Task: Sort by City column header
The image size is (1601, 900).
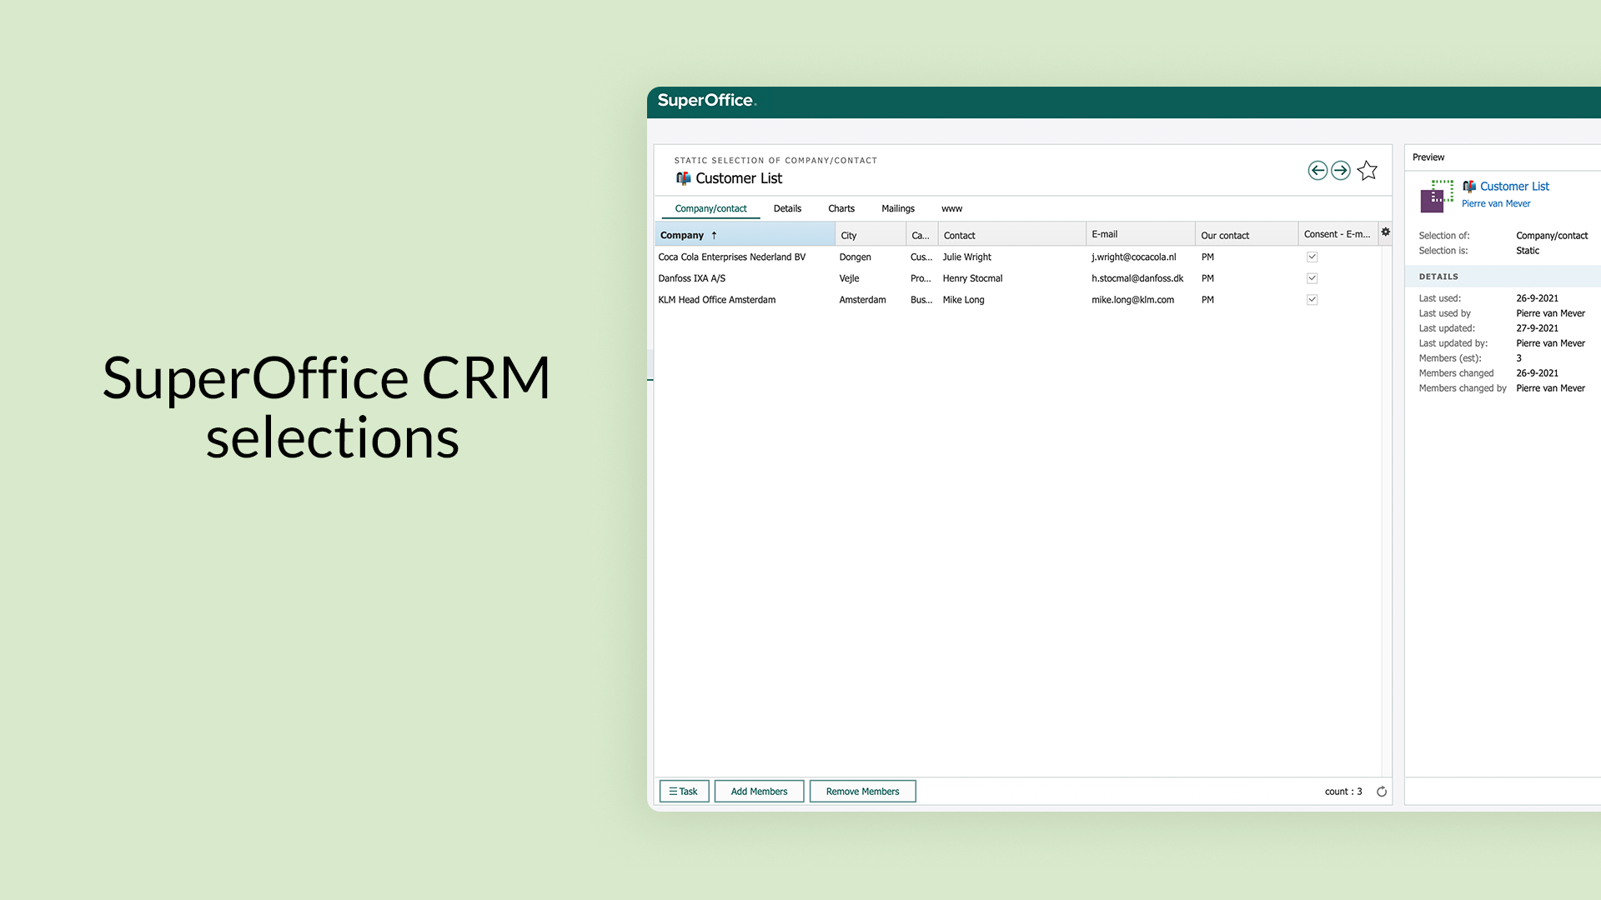Action: 871,235
